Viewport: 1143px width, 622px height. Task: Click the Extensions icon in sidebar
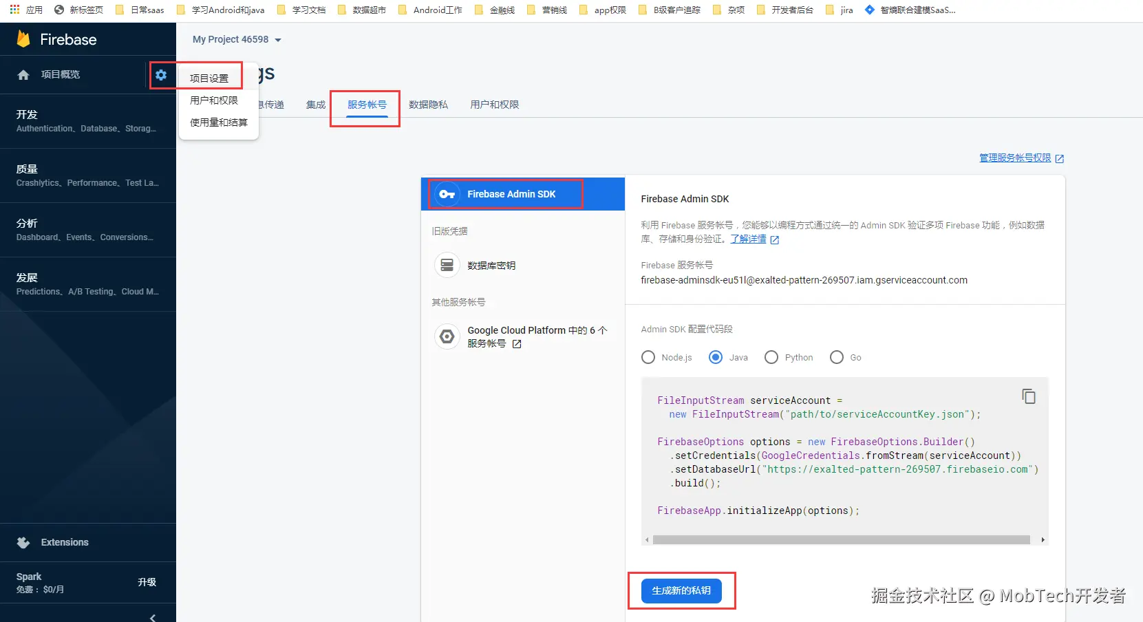(23, 542)
